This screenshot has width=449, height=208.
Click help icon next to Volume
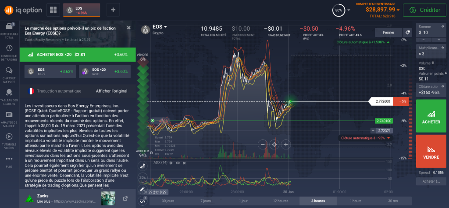[433, 63]
